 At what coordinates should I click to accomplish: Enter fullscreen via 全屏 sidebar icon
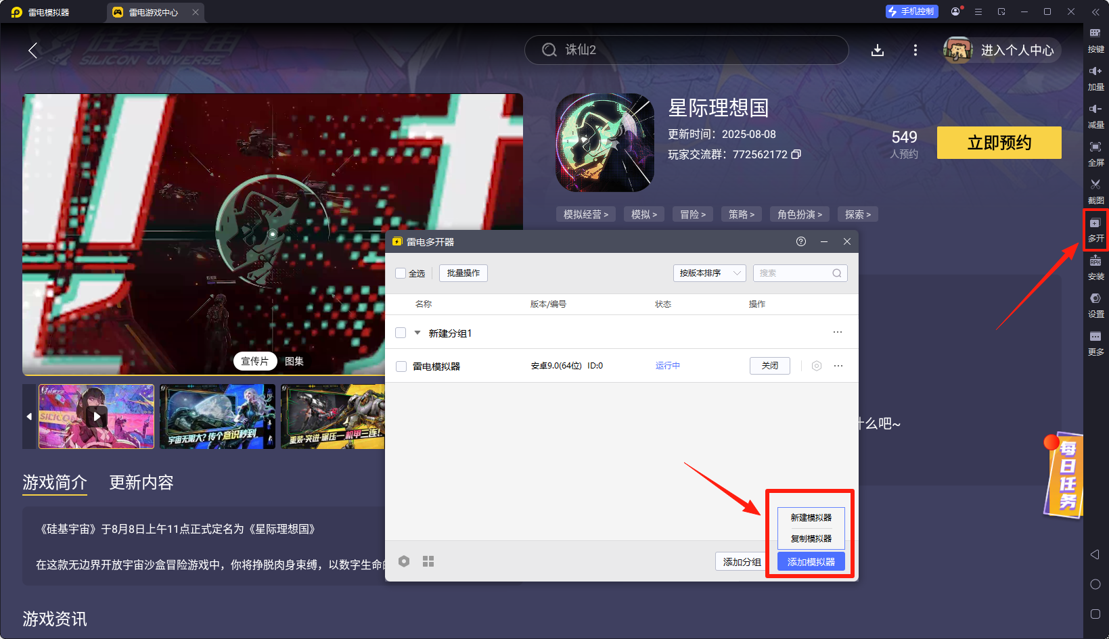tap(1095, 154)
